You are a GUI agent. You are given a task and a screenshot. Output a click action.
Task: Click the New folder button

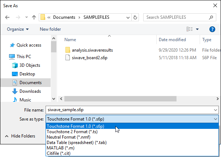click(50, 29)
